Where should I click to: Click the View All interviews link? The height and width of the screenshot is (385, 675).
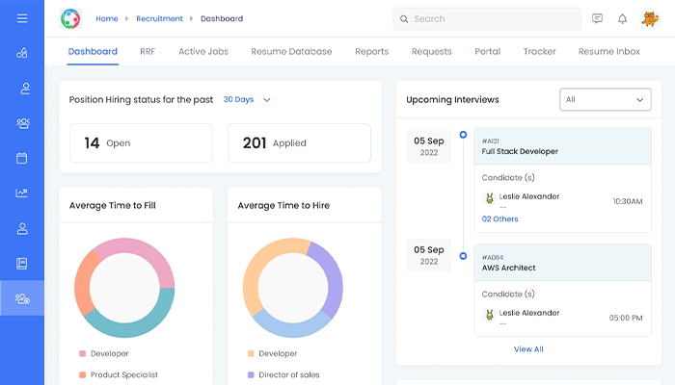click(528, 349)
